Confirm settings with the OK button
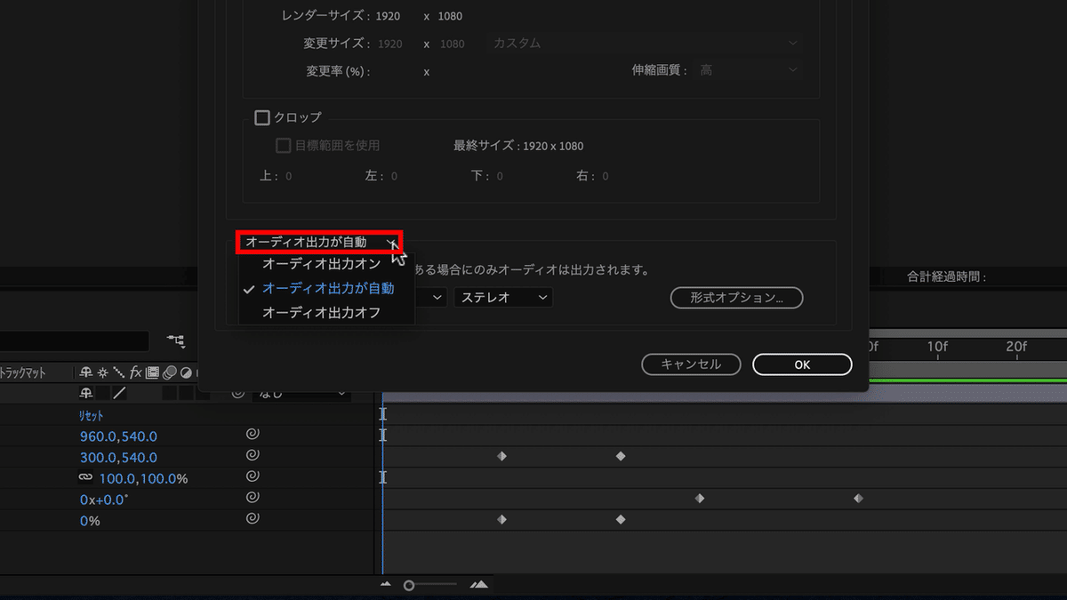The width and height of the screenshot is (1067, 600). 801,364
